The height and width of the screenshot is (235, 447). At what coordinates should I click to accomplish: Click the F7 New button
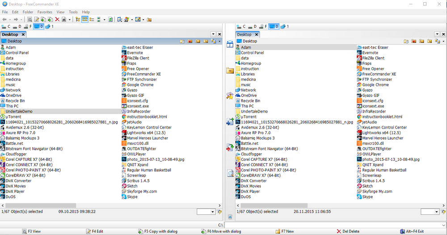(284, 231)
